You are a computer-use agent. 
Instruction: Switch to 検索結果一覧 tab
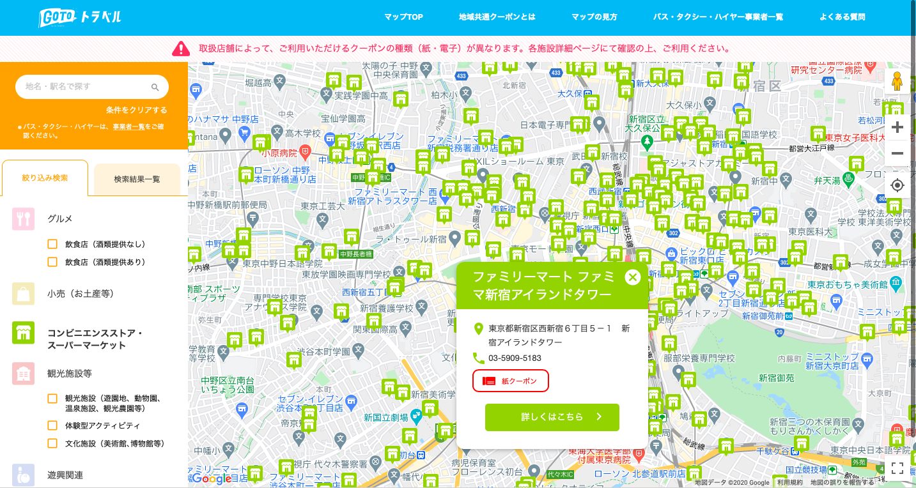coord(137,179)
